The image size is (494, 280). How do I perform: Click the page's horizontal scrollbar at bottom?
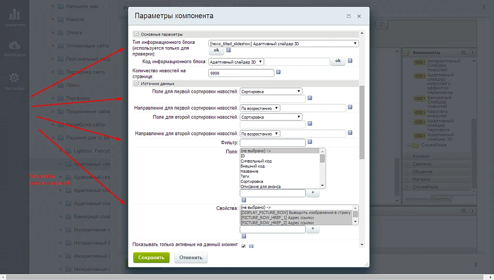tap(245, 277)
